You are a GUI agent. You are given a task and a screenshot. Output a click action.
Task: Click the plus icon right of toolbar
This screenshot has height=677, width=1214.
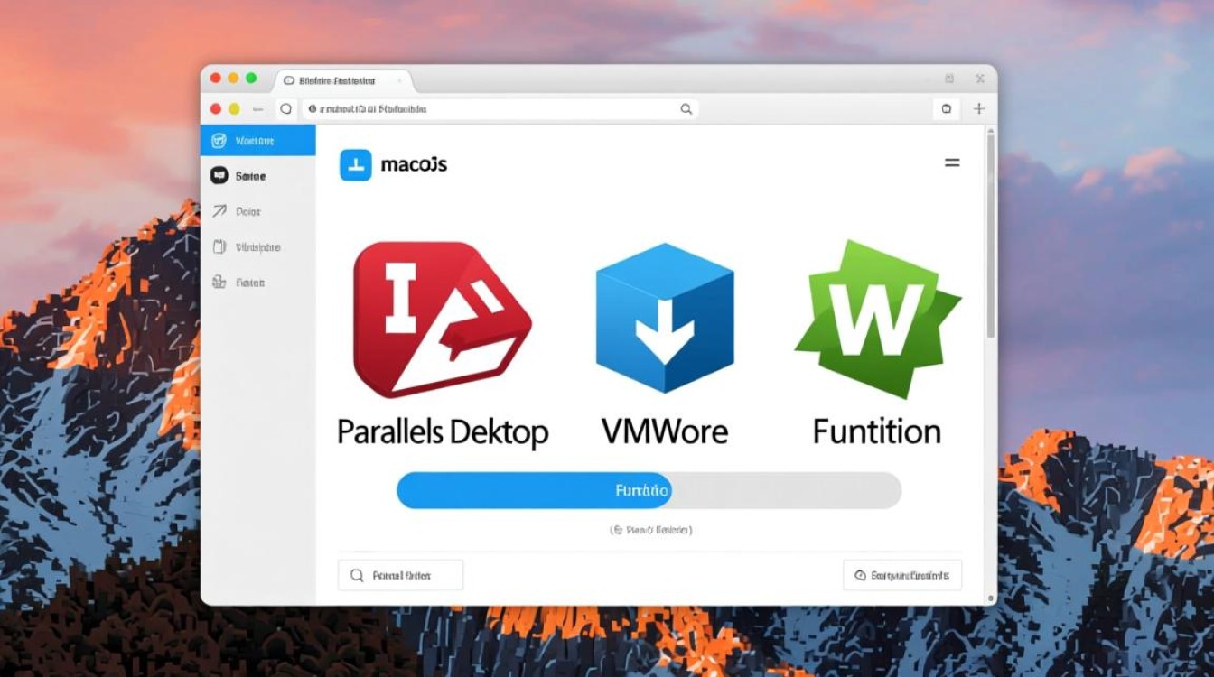[x=979, y=109]
